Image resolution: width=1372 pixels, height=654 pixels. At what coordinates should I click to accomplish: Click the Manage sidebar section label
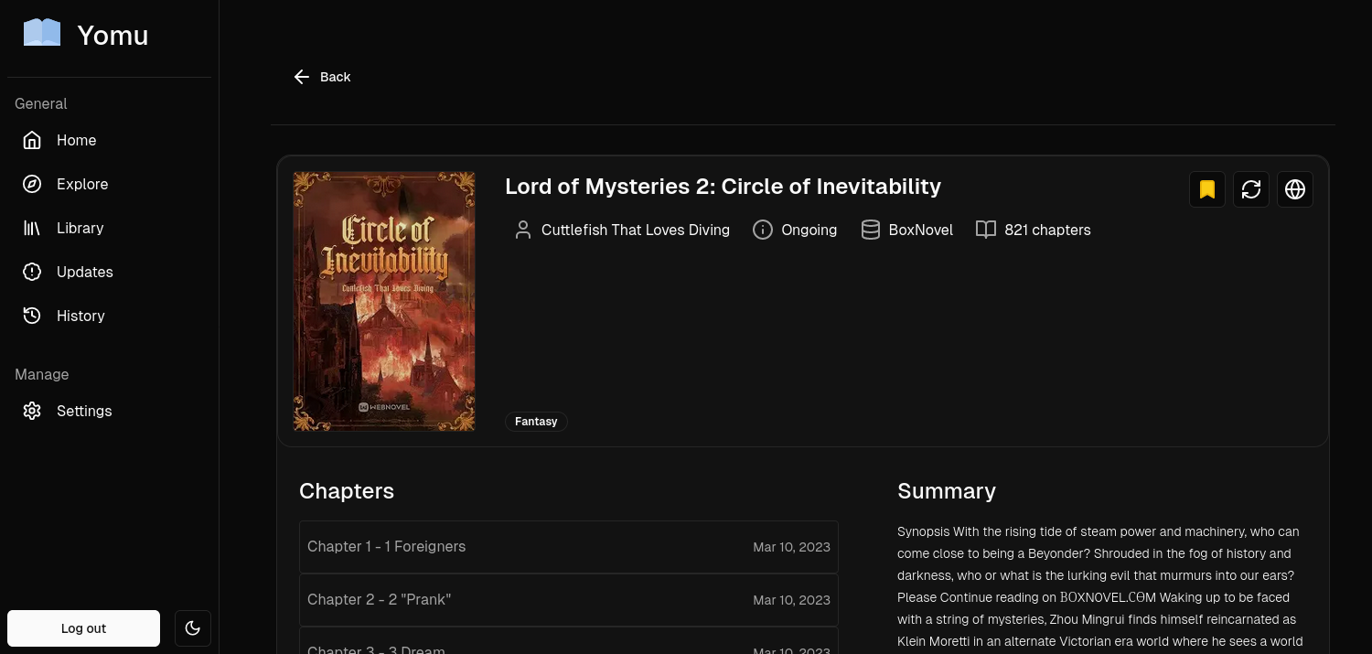[42, 374]
